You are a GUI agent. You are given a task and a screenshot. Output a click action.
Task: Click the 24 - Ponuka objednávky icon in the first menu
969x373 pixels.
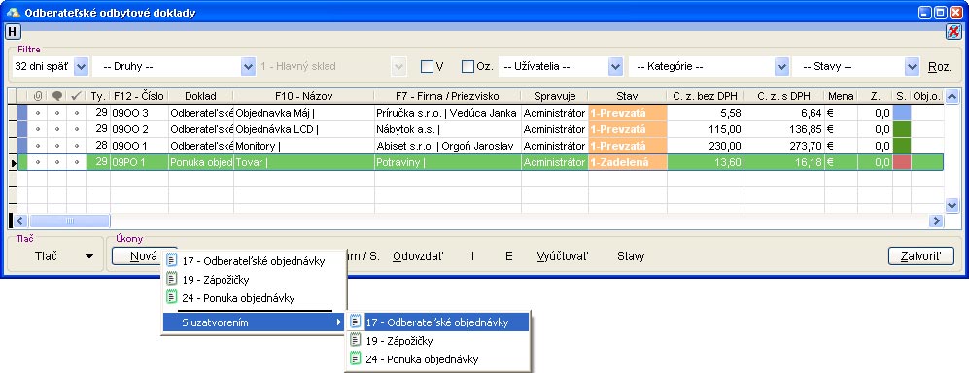172,297
